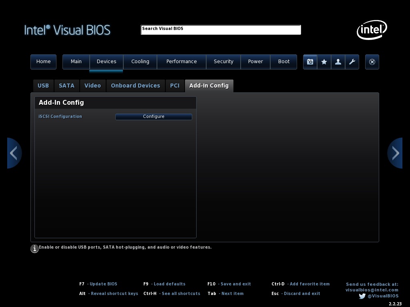Go to previous page with left arrow
410x307 pixels.
coord(14,153)
